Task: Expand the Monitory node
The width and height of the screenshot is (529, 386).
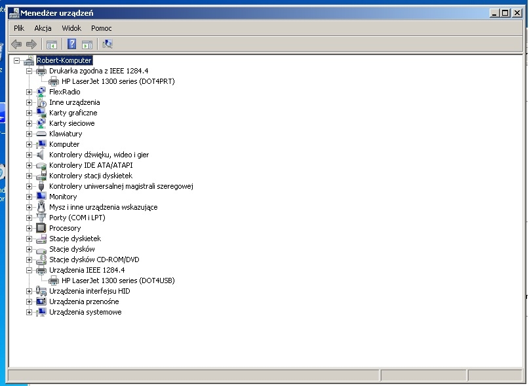Action: coord(29,197)
